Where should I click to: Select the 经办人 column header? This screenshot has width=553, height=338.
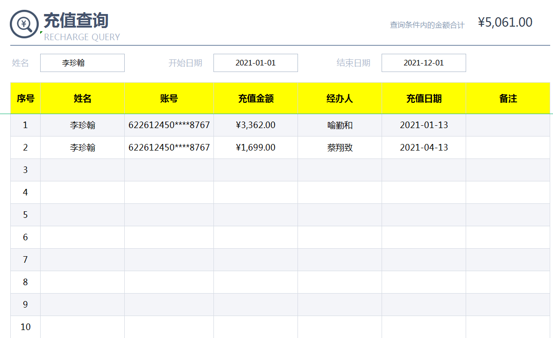340,98
